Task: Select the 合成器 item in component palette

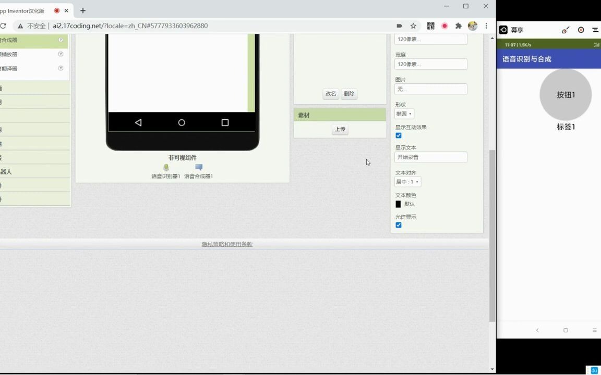Action: point(34,40)
